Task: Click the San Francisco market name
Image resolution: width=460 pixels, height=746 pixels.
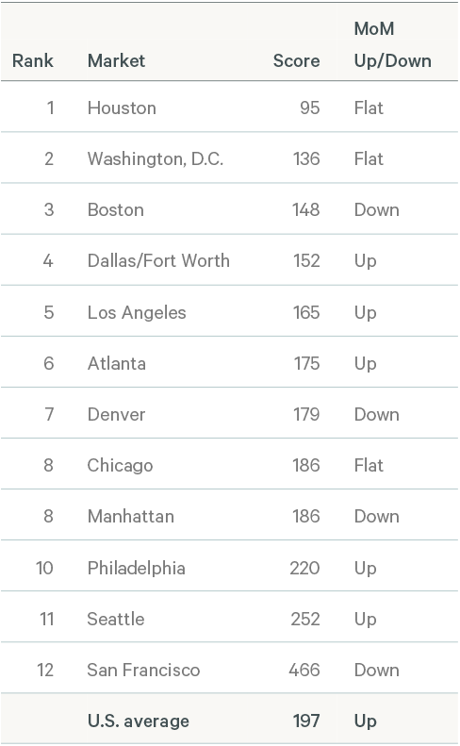Action: (143, 671)
